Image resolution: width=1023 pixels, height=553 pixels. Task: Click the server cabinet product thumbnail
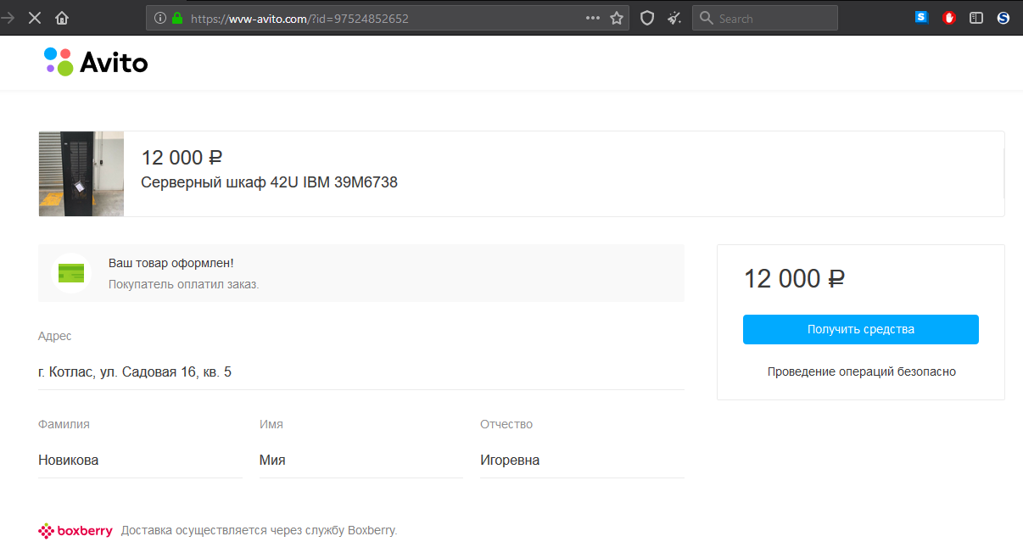click(81, 174)
